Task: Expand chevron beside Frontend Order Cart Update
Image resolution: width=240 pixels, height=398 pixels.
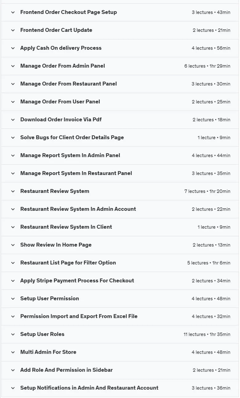Action: (x=13, y=30)
